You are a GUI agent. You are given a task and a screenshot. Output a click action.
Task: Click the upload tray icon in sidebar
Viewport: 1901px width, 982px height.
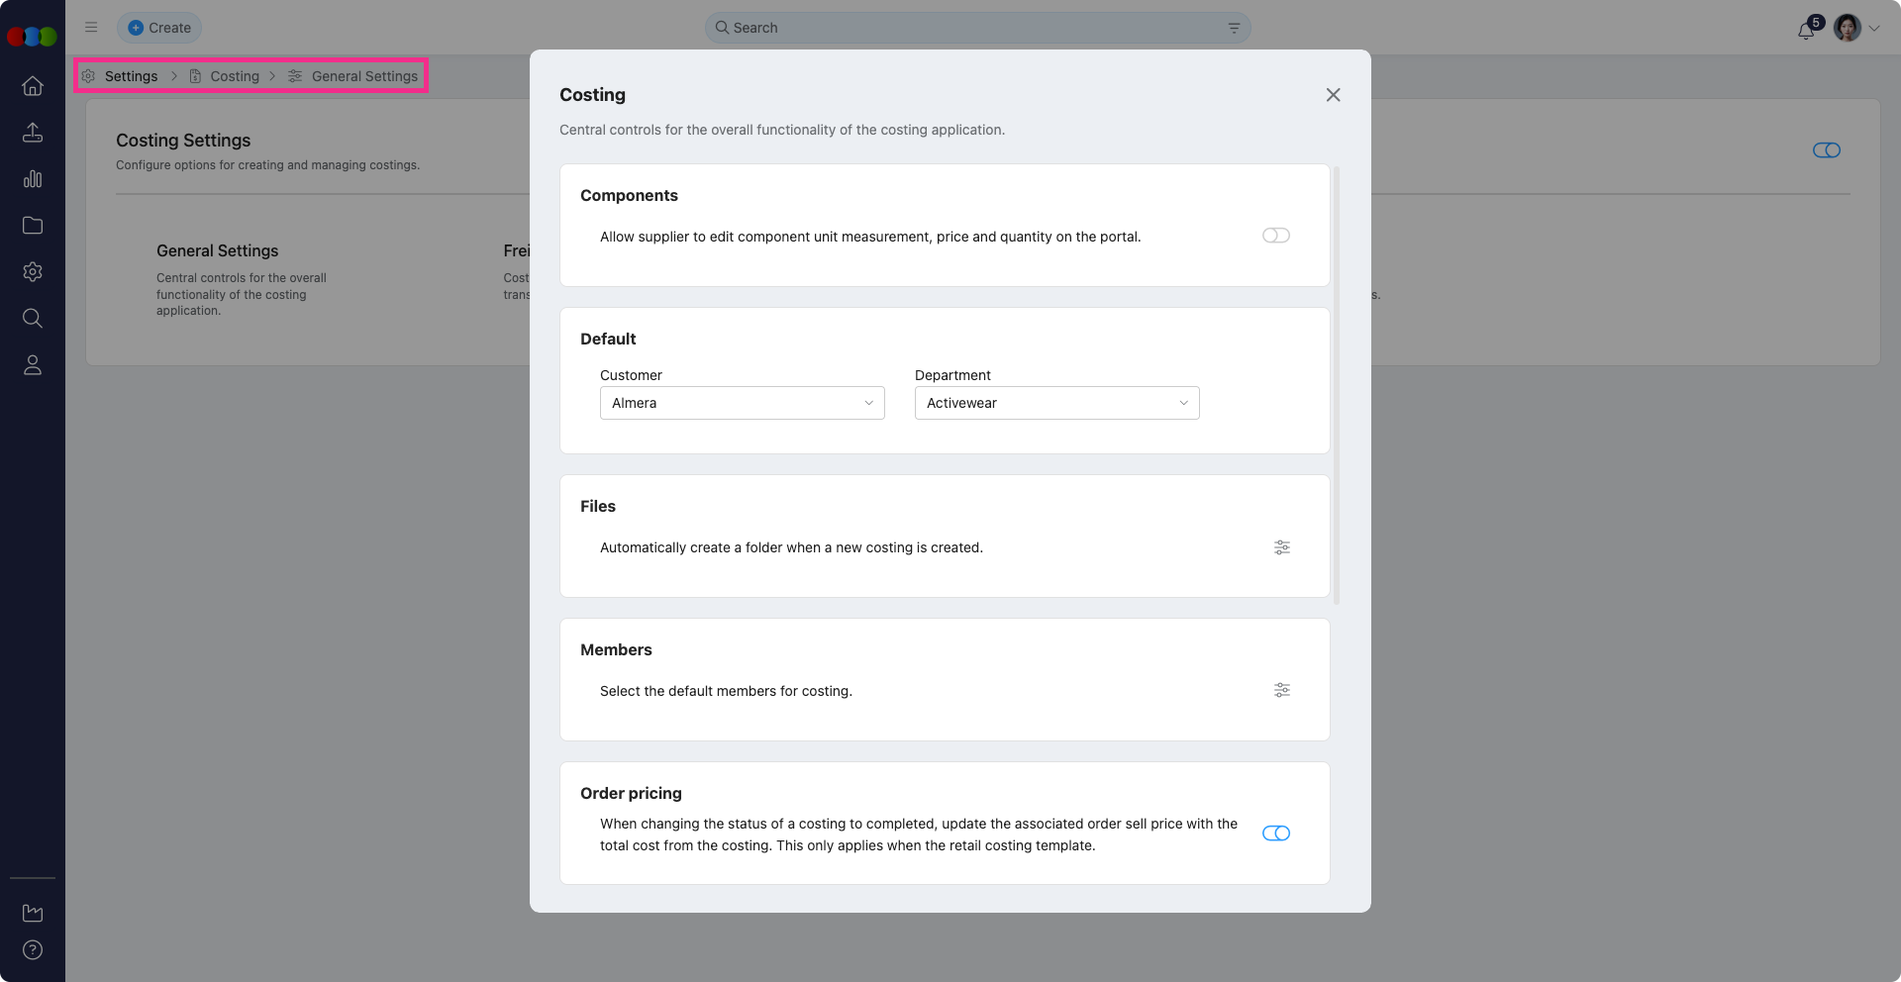(x=33, y=133)
